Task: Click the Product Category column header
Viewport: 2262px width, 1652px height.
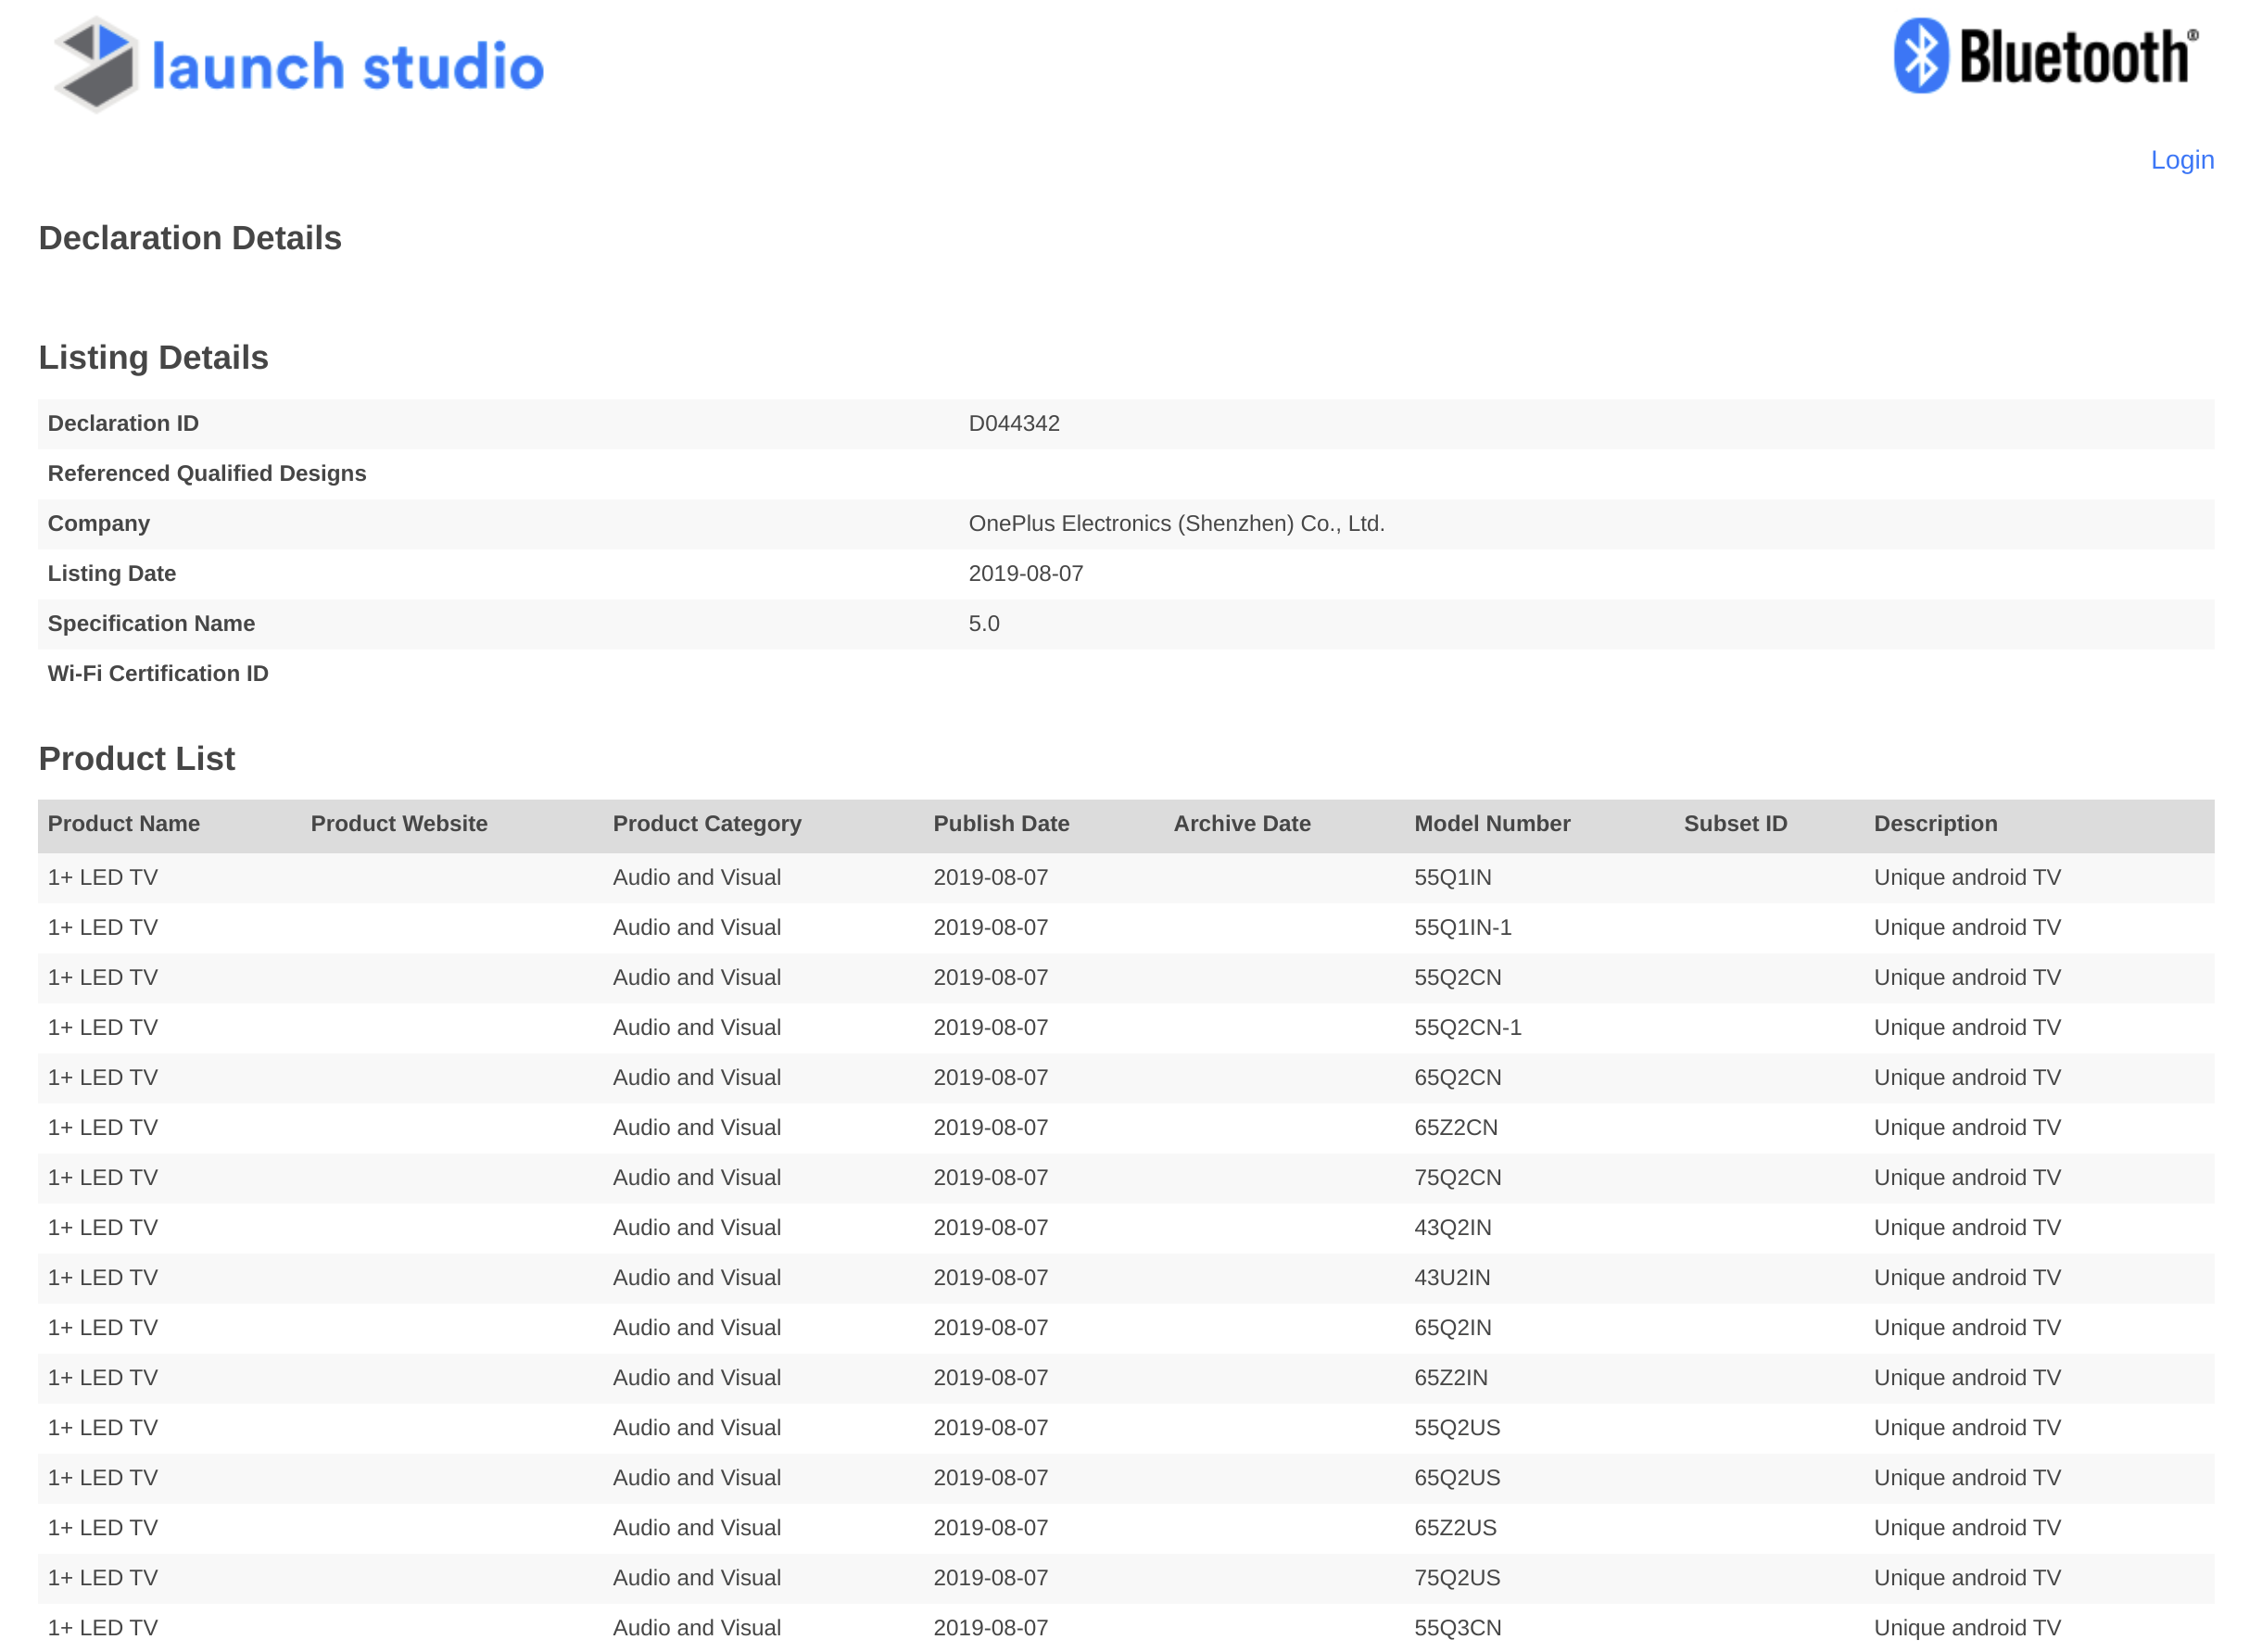Action: coord(707,824)
